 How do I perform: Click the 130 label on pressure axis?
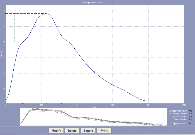click(4, 27)
